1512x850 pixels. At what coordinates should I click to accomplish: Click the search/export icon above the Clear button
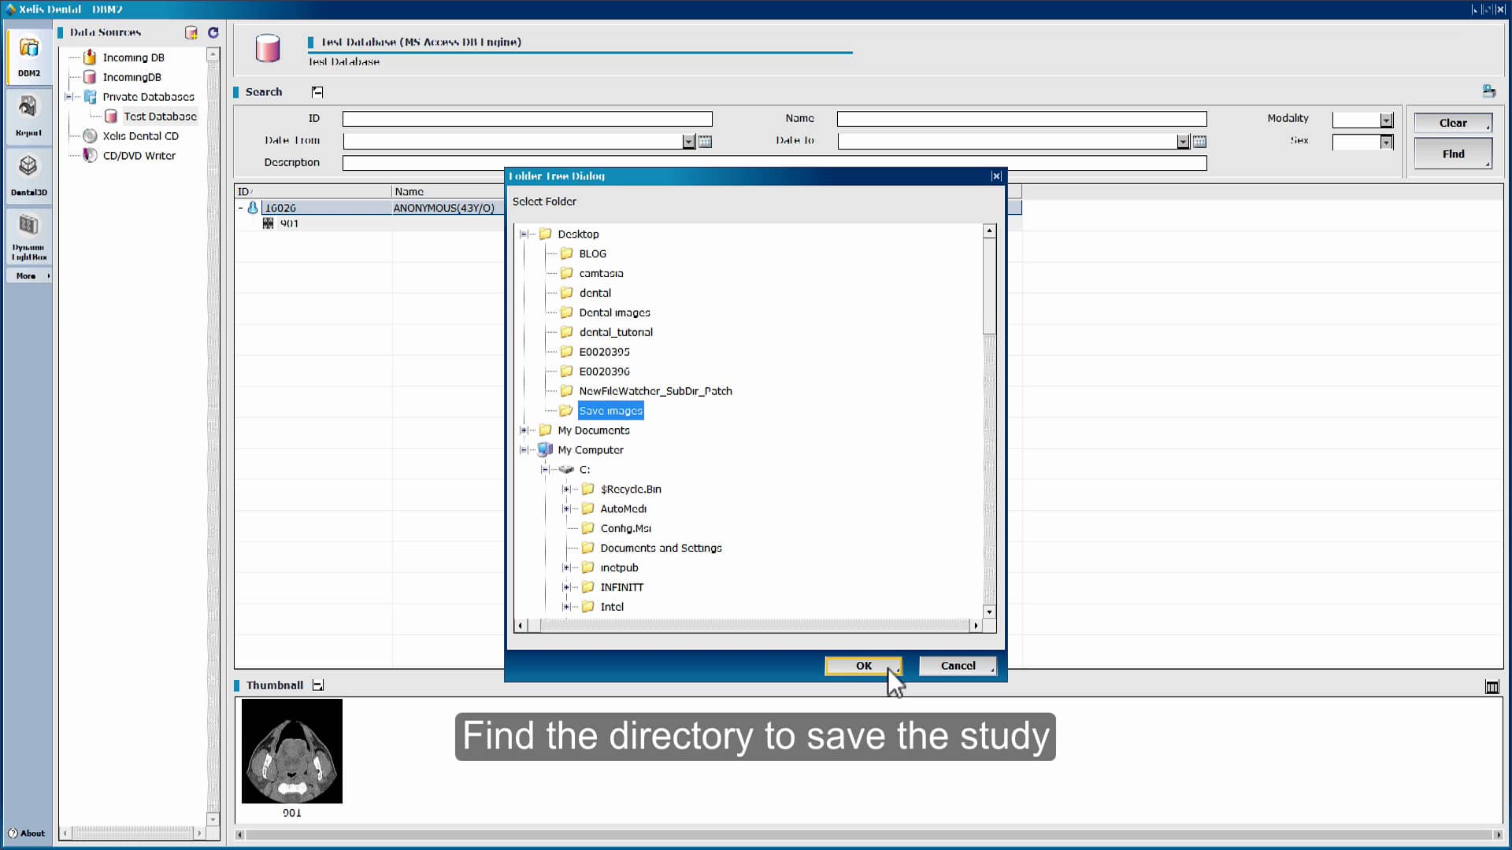1490,91
